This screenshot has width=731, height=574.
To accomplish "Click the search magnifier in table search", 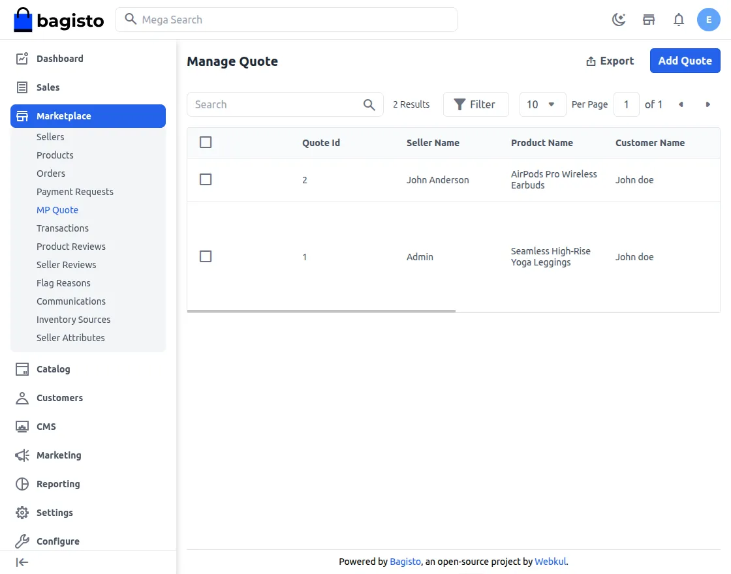I will (369, 105).
